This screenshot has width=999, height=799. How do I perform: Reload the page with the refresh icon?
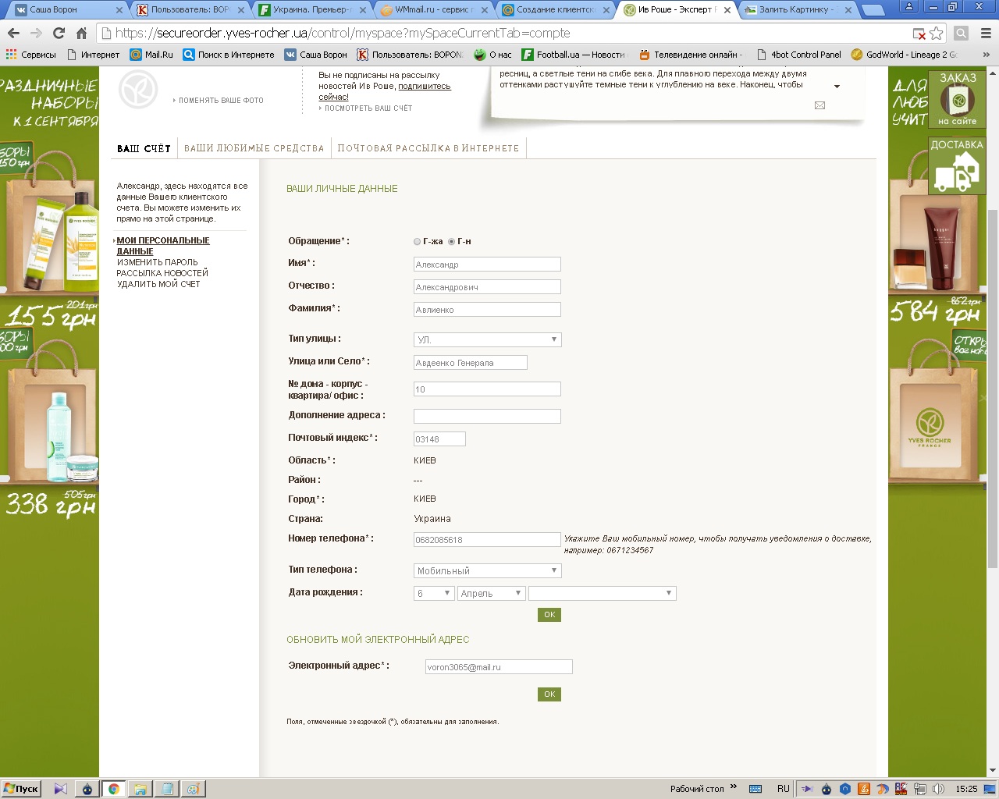(59, 34)
